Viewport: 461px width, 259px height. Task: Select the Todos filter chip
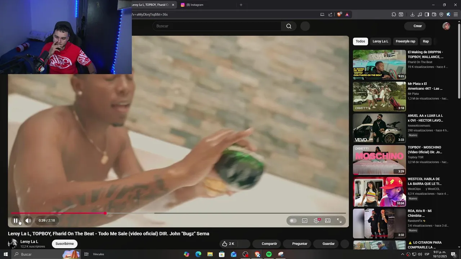[361, 41]
